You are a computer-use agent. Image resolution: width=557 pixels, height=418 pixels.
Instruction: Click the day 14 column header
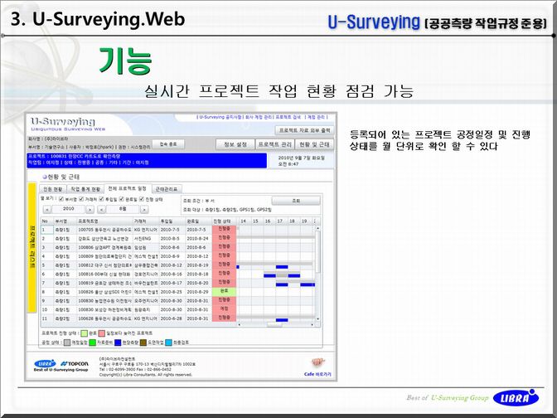coord(244,221)
